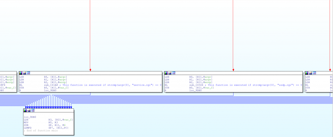Click branch target loc_9DB0 in service.cgi block
The width and height of the screenshot is (333, 137).
pyautogui.click(x=50, y=91)
